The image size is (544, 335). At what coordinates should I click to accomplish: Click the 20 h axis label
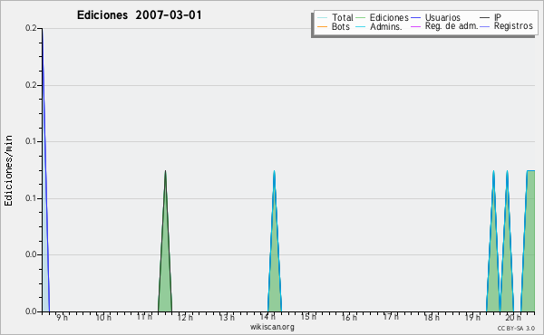[513, 317]
